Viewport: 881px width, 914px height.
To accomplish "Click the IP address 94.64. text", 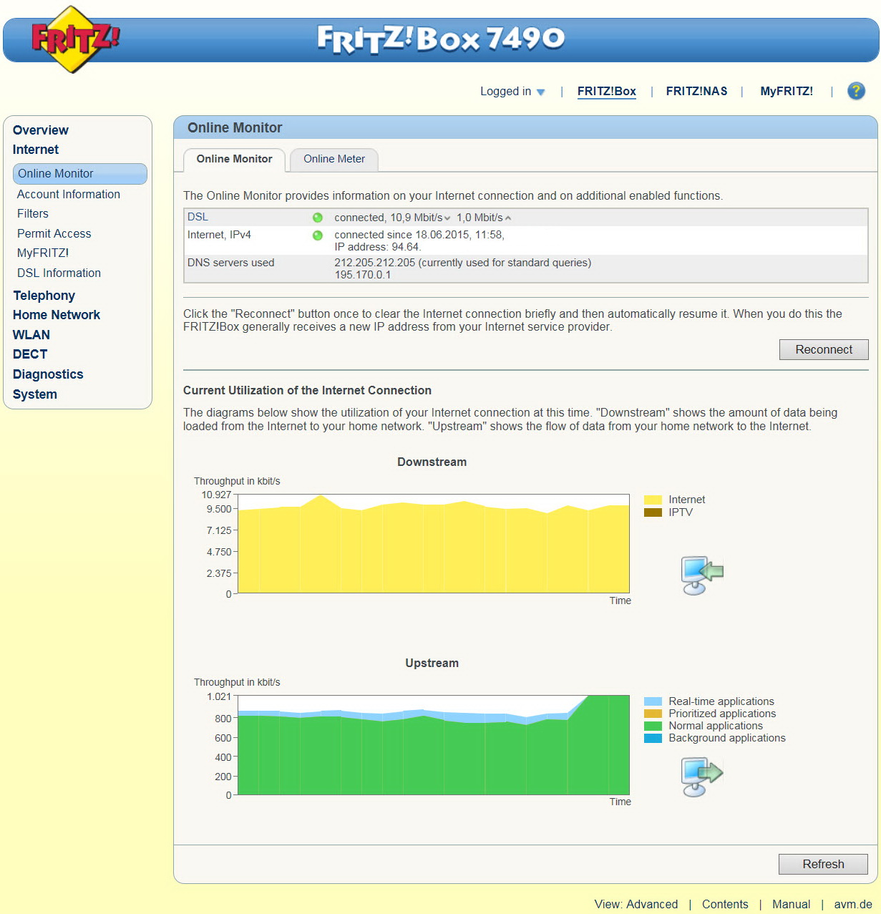I will point(377,247).
